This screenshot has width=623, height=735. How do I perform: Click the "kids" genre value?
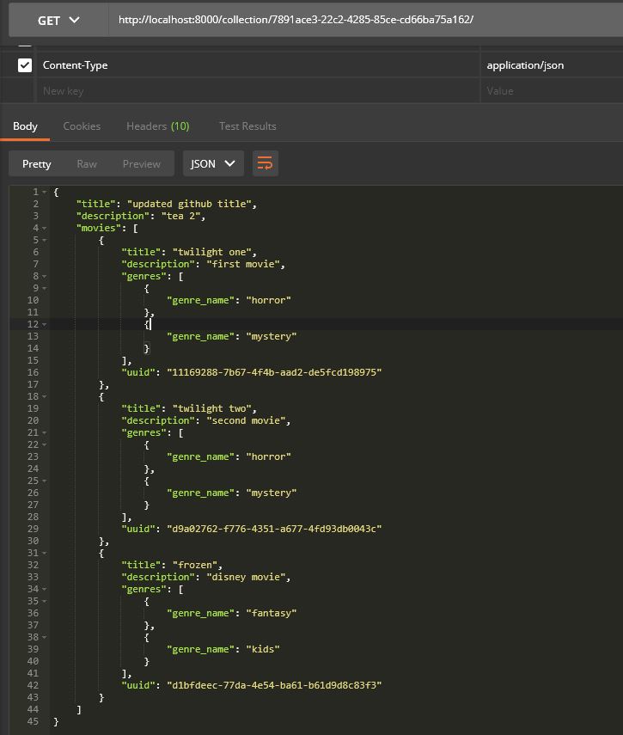[x=263, y=650]
